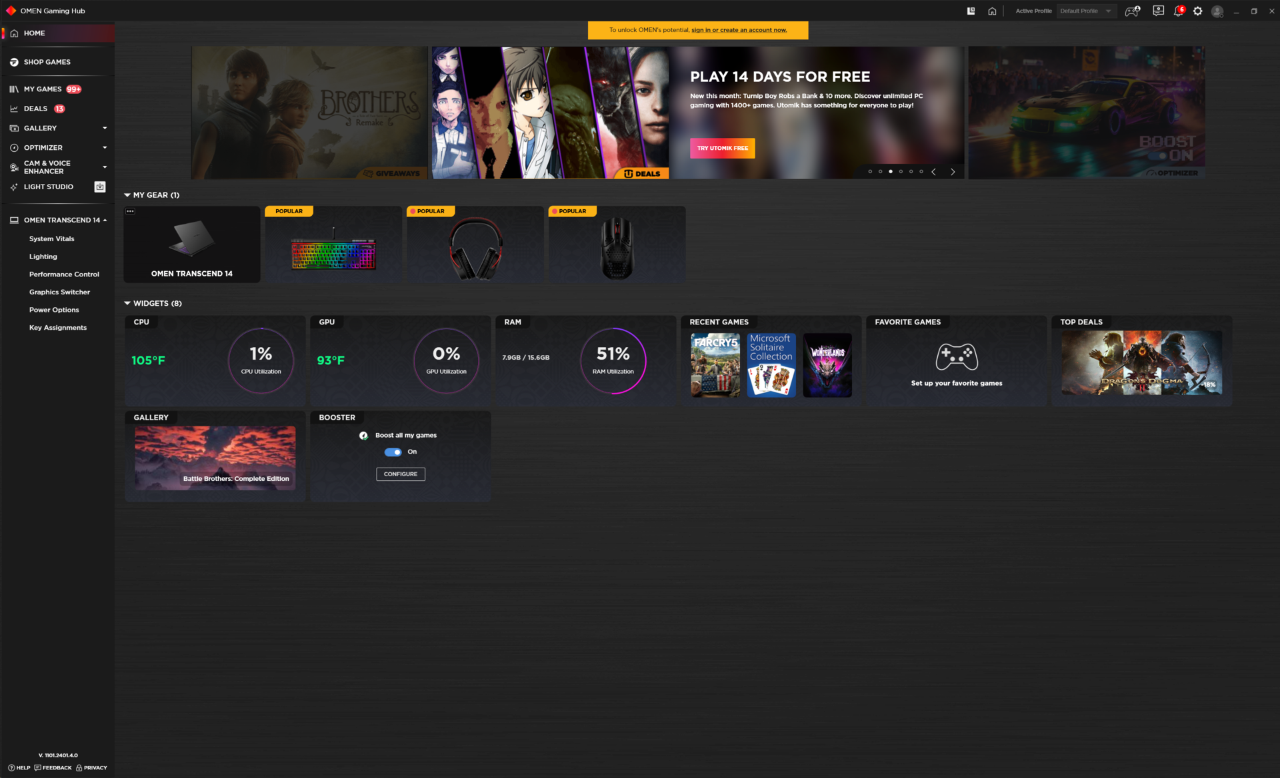Viewport: 1280px width, 778px height.
Task: Open OMEN Transcend 14 three-dot menu
Action: point(131,211)
